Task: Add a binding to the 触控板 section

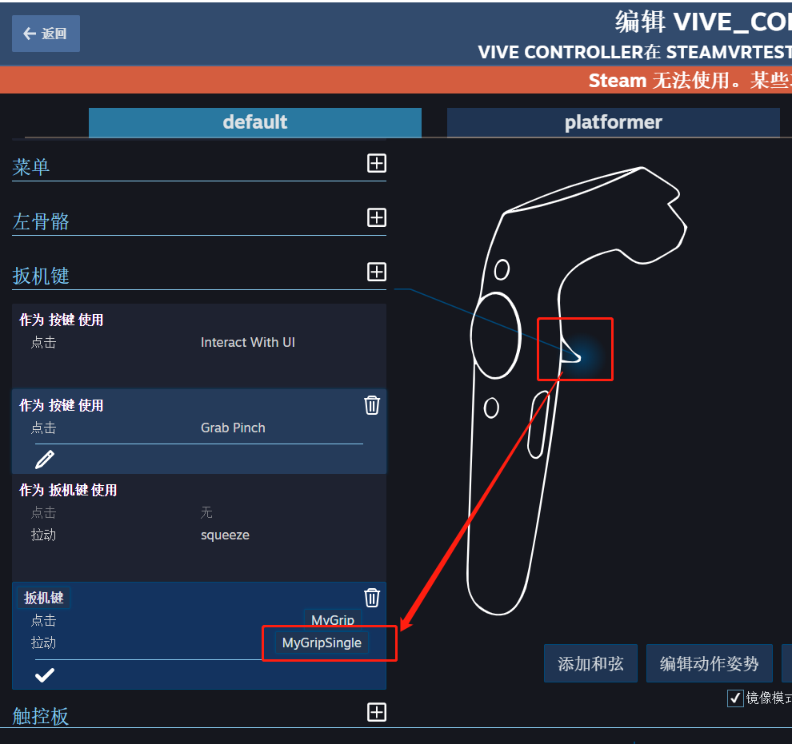Action: click(376, 712)
